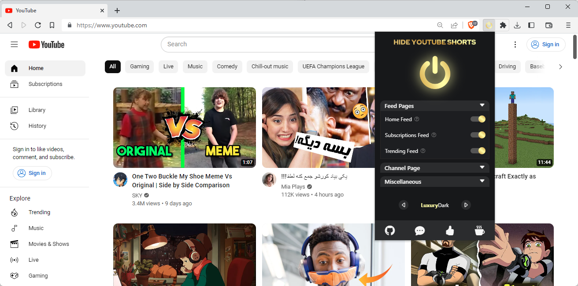
Task: Click the share icon in address bar
Action: pyautogui.click(x=454, y=26)
